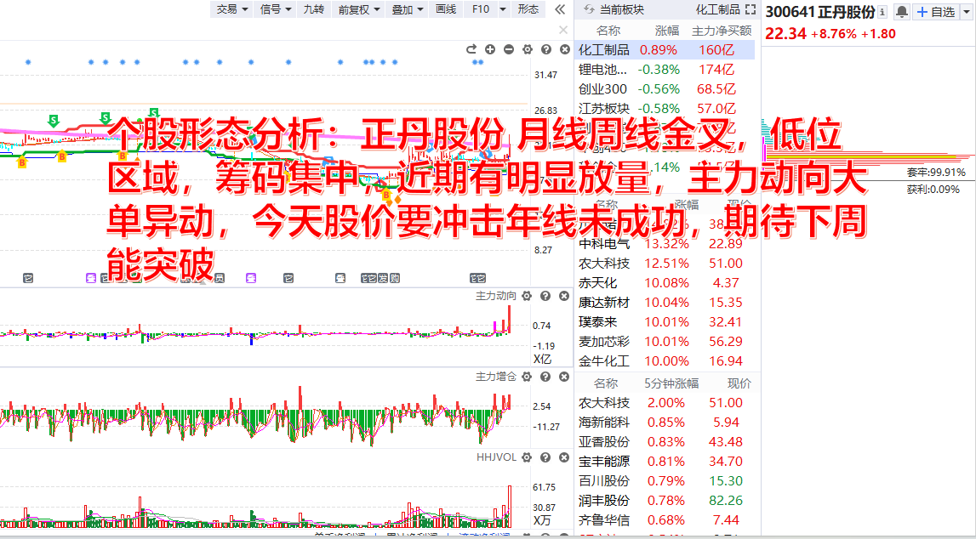Open the 前复权 adjustment dropdown
This screenshot has height=539, width=976.
point(359,9)
